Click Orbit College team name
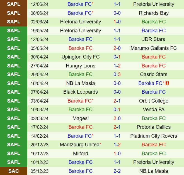The image size is (184, 175). 154,101
